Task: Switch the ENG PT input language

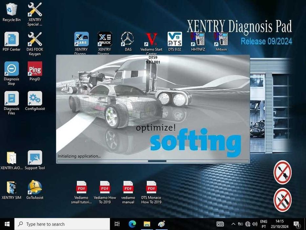Action: 263,224
